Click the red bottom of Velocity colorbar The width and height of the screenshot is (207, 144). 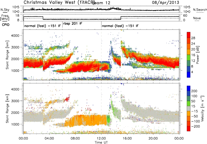[x=189, y=129]
